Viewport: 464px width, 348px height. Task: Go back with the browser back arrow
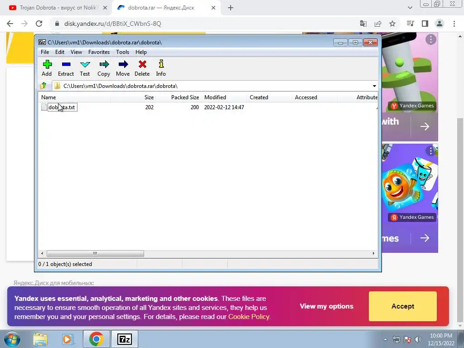[x=10, y=24]
